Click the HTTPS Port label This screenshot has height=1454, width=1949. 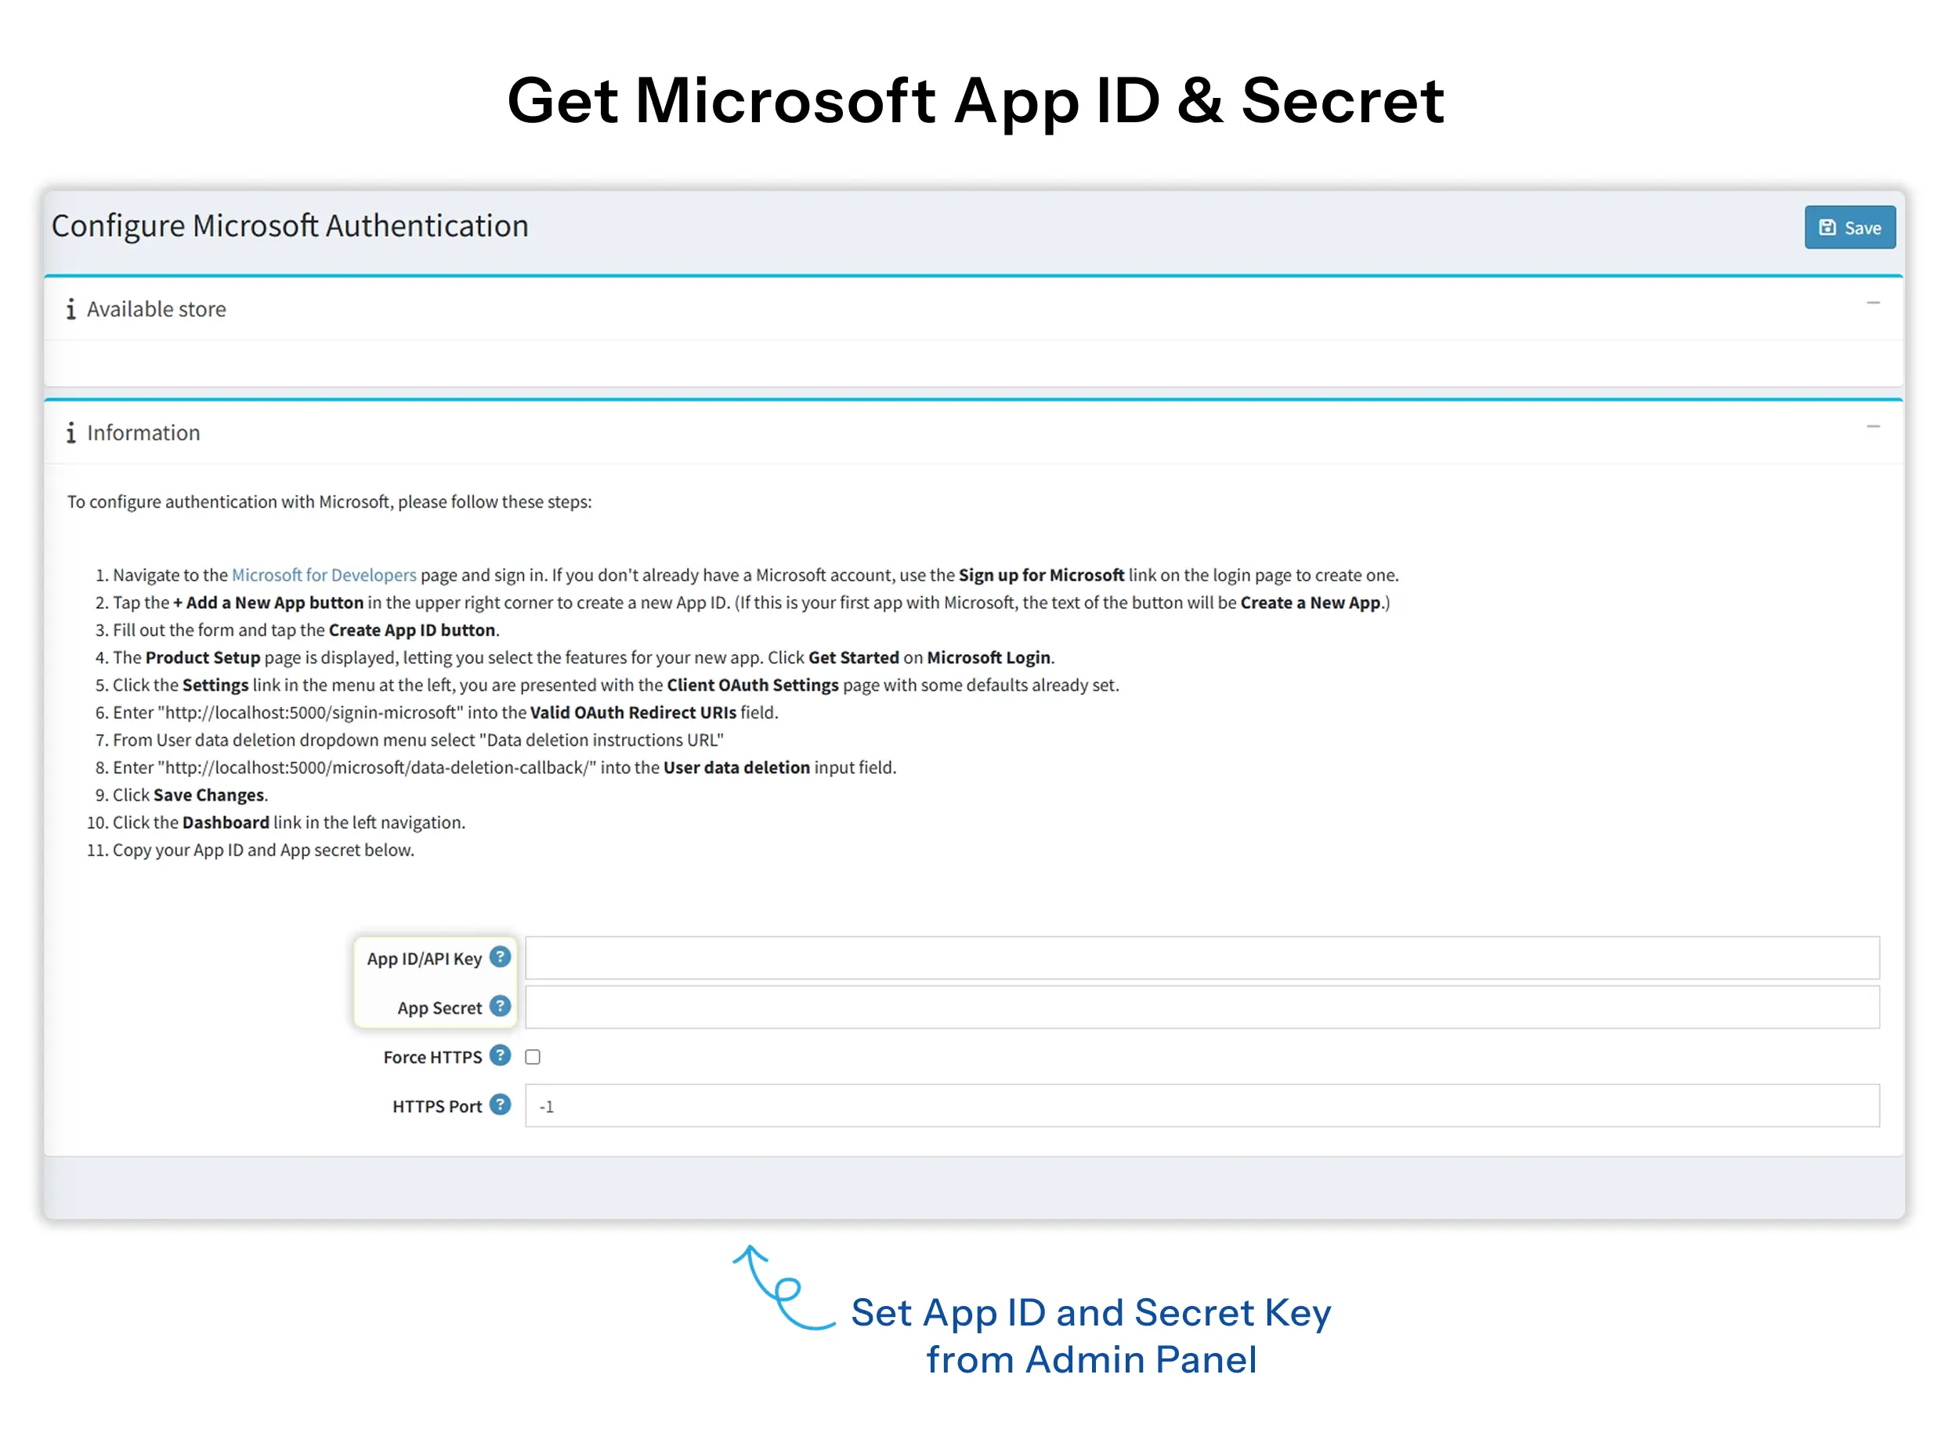(436, 1106)
